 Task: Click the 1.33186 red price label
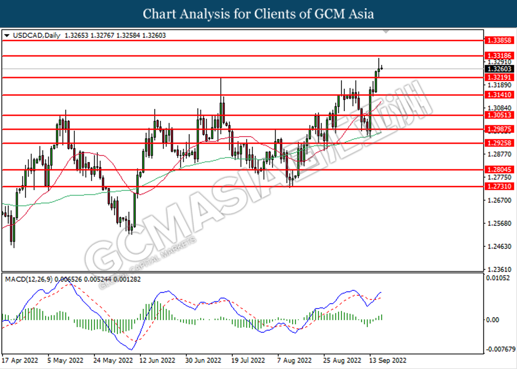click(499, 55)
